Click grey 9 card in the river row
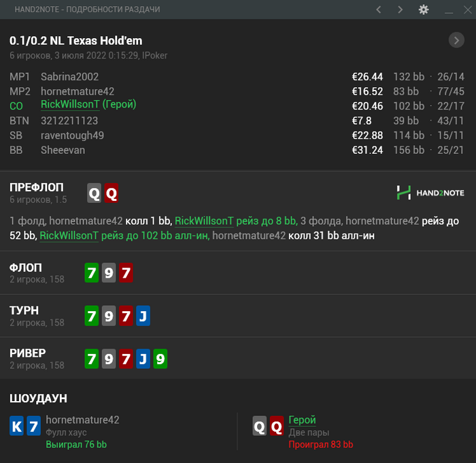476x463 pixels. (x=109, y=359)
